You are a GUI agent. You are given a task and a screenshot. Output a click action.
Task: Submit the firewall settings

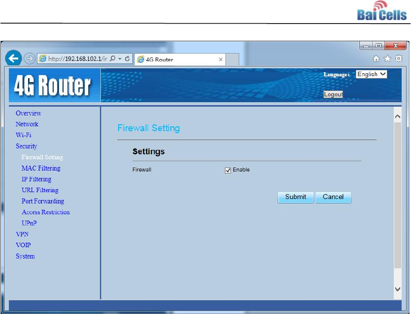pyautogui.click(x=296, y=197)
